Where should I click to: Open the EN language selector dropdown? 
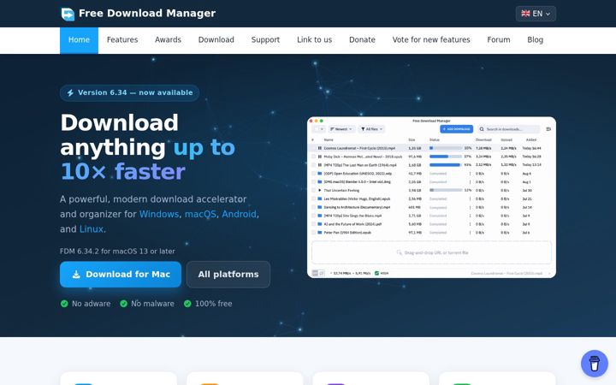tap(536, 14)
